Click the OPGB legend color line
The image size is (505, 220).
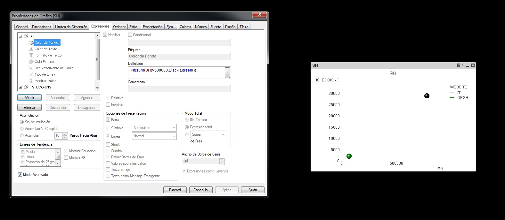tap(452, 98)
